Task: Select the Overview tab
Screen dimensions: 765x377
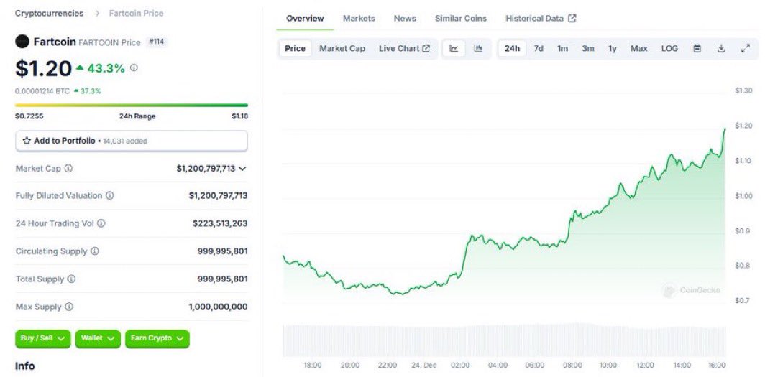Action: tap(305, 19)
